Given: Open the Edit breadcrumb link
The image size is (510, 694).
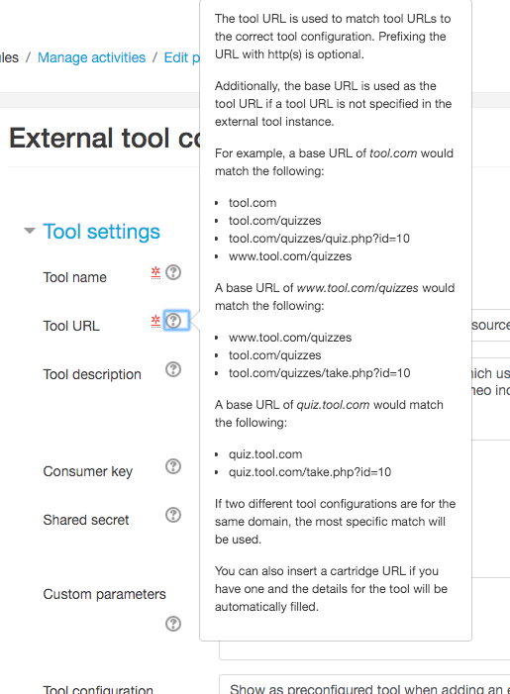Looking at the screenshot, I should coord(182,57).
